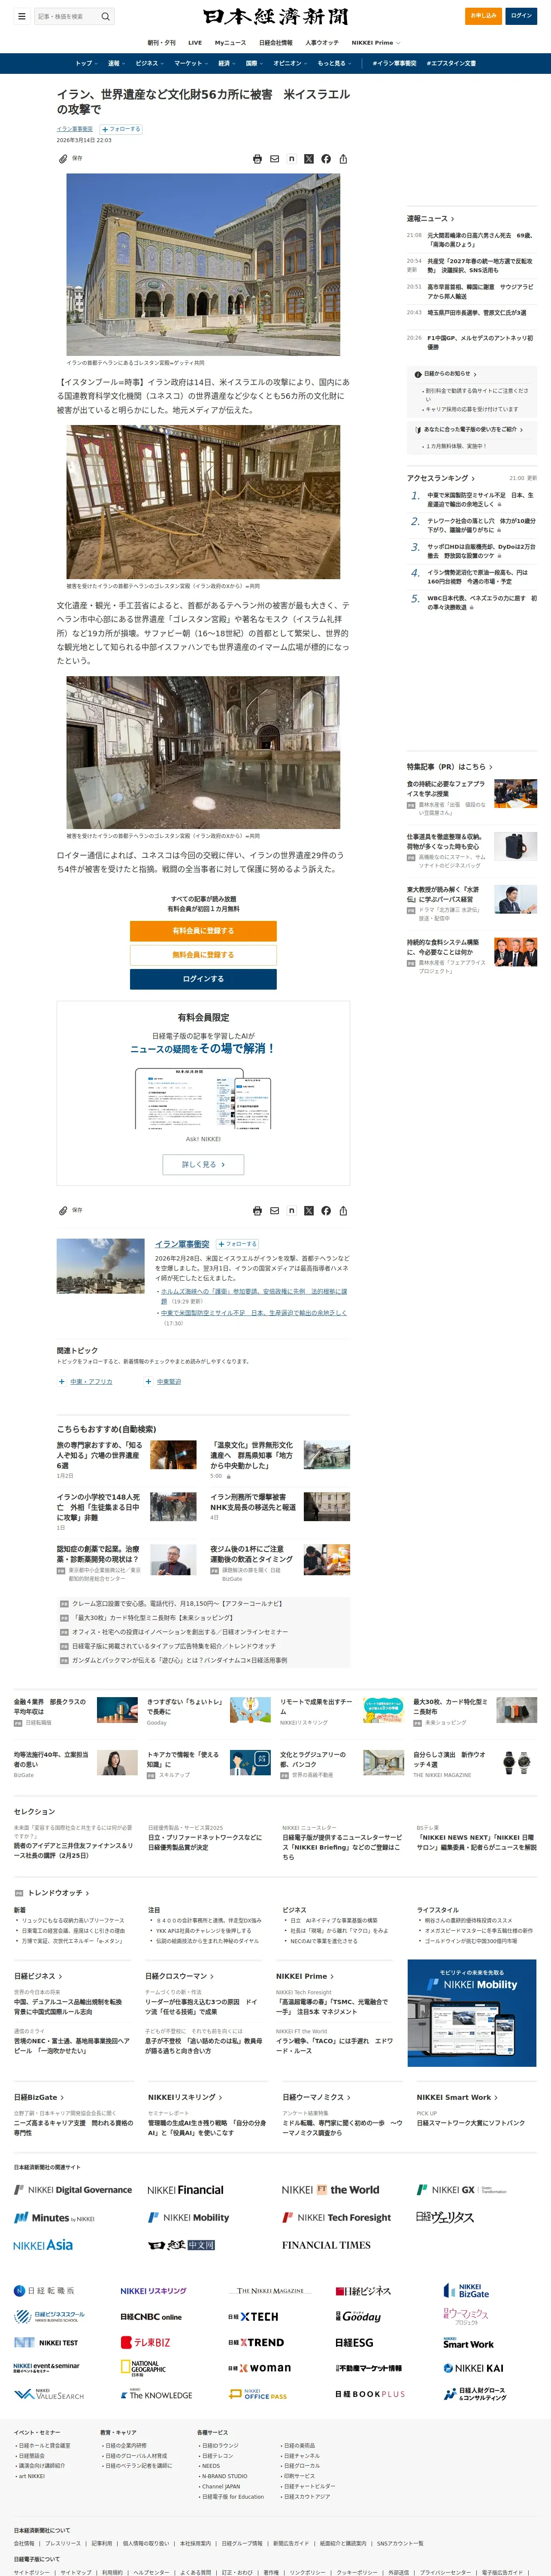Click the Facebook icon below the Ask! NIKKEI box

(326, 1211)
